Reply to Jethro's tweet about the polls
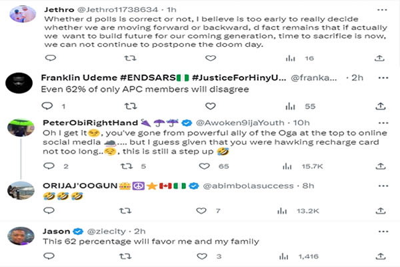 pyautogui.click(x=50, y=58)
